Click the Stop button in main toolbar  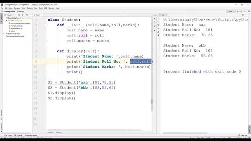245,11
